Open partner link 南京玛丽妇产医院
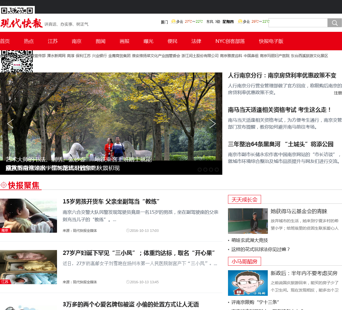Screen dimensions: 342x310 tap(275, 56)
